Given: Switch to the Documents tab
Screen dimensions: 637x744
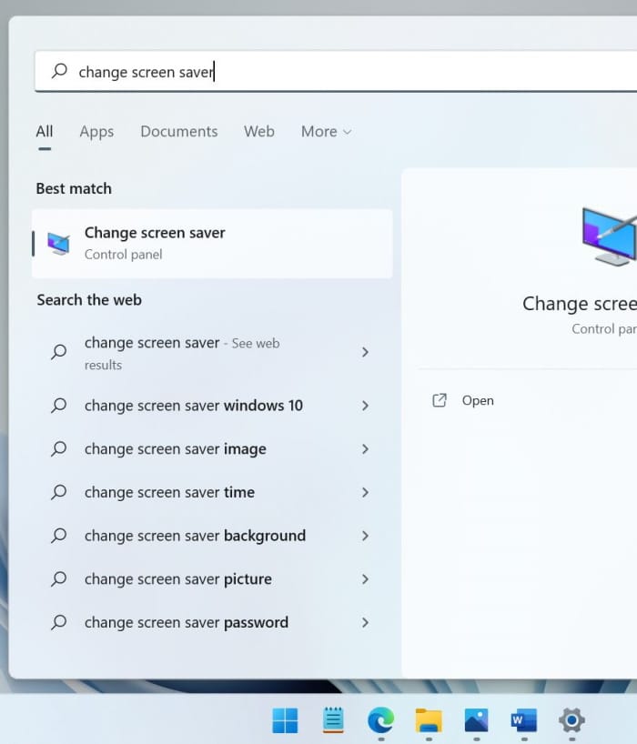Looking at the screenshot, I should tap(179, 132).
